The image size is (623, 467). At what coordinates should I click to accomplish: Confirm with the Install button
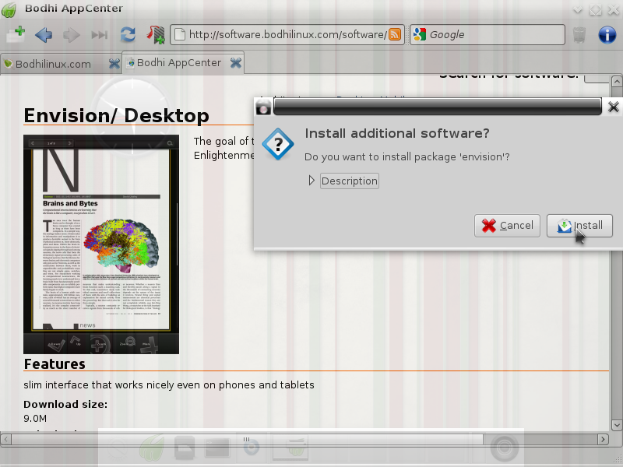579,226
